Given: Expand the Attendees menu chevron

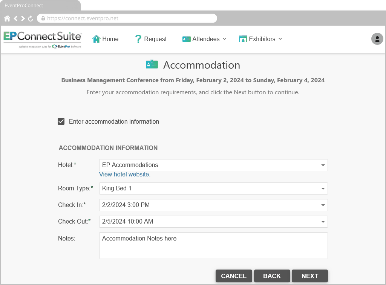Looking at the screenshot, I should [x=225, y=39].
